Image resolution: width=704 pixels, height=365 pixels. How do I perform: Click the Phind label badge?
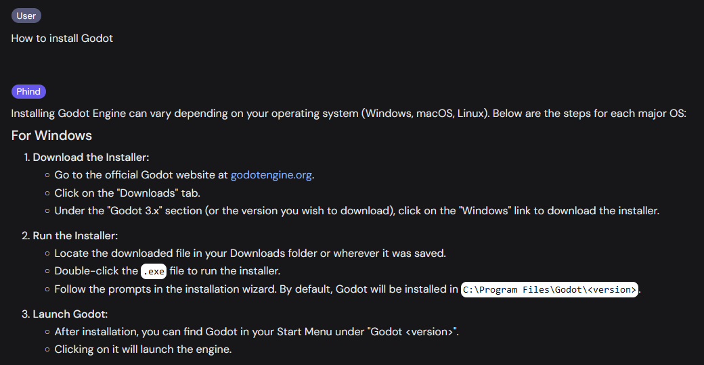[28, 91]
